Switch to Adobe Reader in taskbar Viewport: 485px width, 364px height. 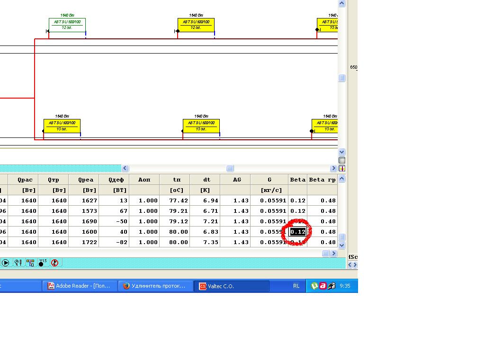[x=80, y=286]
